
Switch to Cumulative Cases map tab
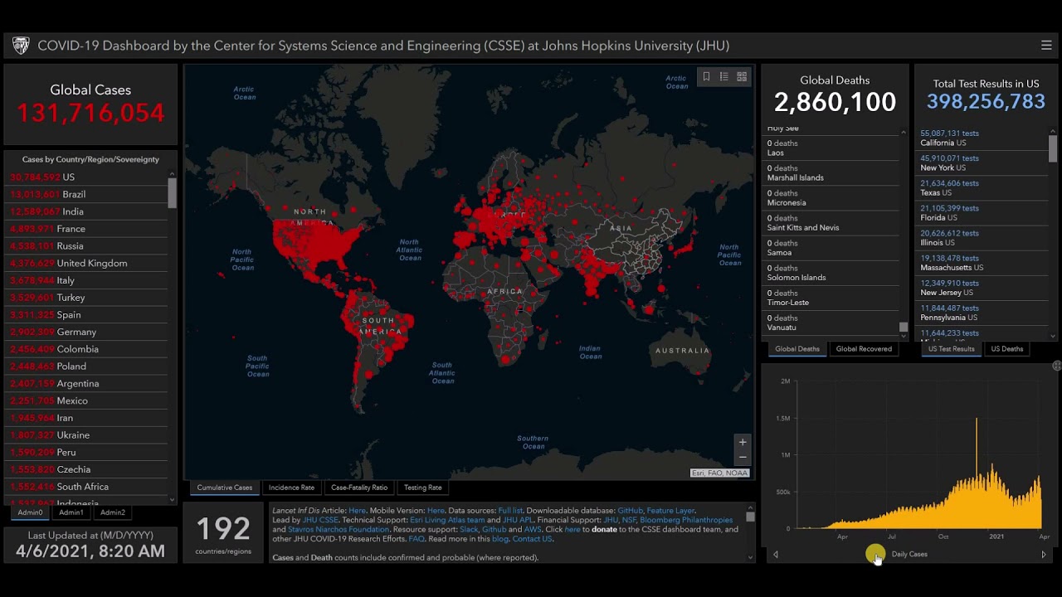click(x=224, y=488)
